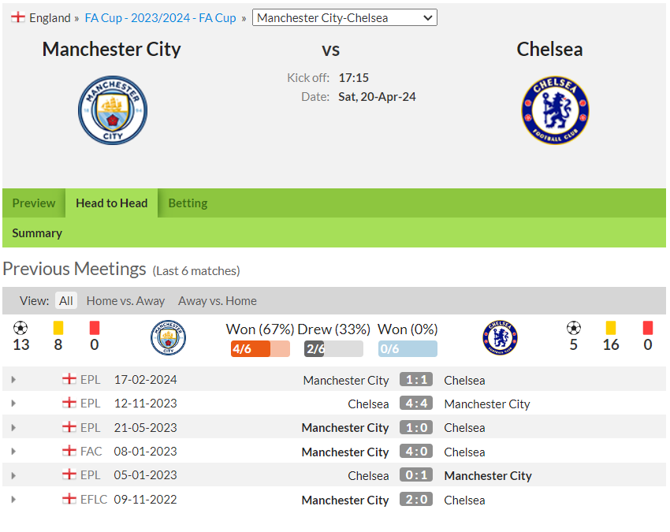The image size is (670, 532).
Task: Expand the 17-02-2024 EPL match row
Action: (x=13, y=379)
